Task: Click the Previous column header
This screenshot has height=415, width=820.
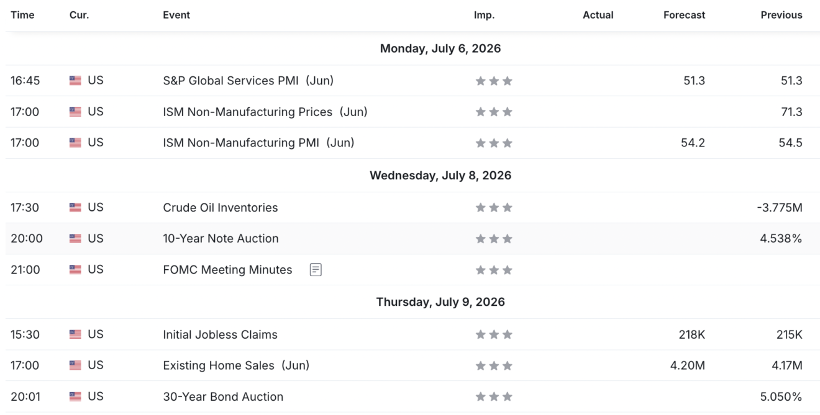Action: coord(781,15)
